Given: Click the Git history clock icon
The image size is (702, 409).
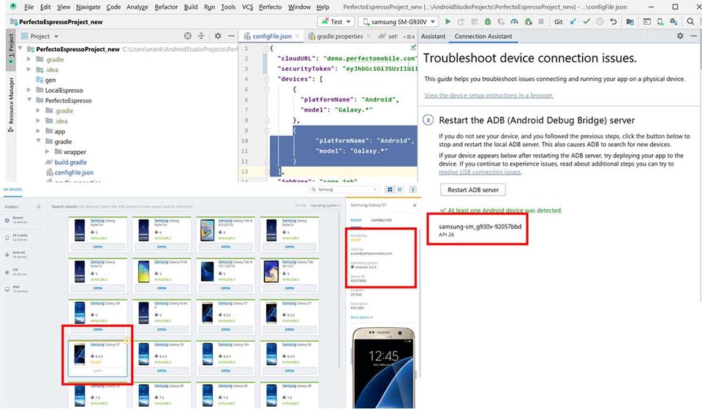Looking at the screenshot, I should pos(600,21).
